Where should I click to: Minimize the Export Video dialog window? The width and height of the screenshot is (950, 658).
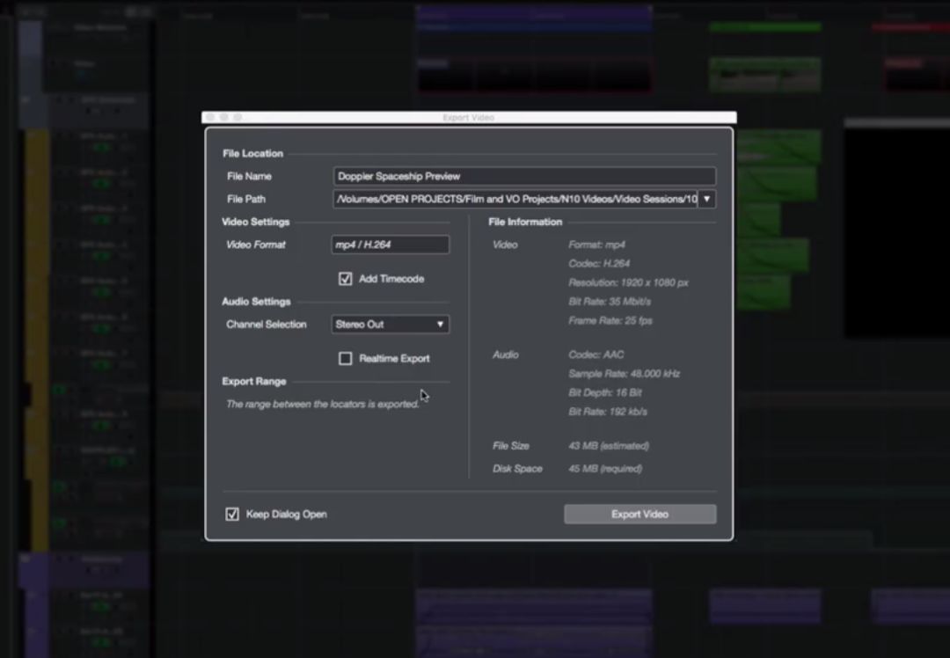[224, 118]
